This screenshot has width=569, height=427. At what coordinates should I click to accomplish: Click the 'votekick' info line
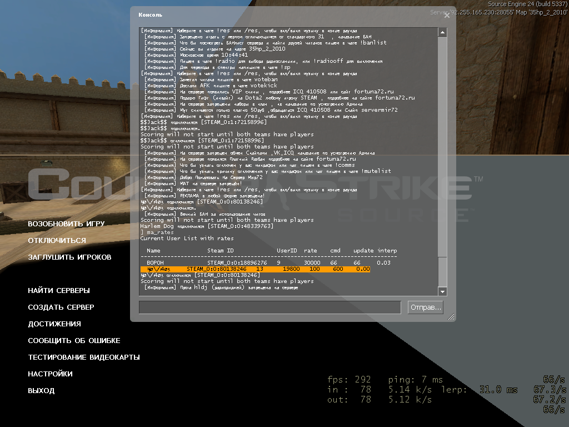point(211,86)
